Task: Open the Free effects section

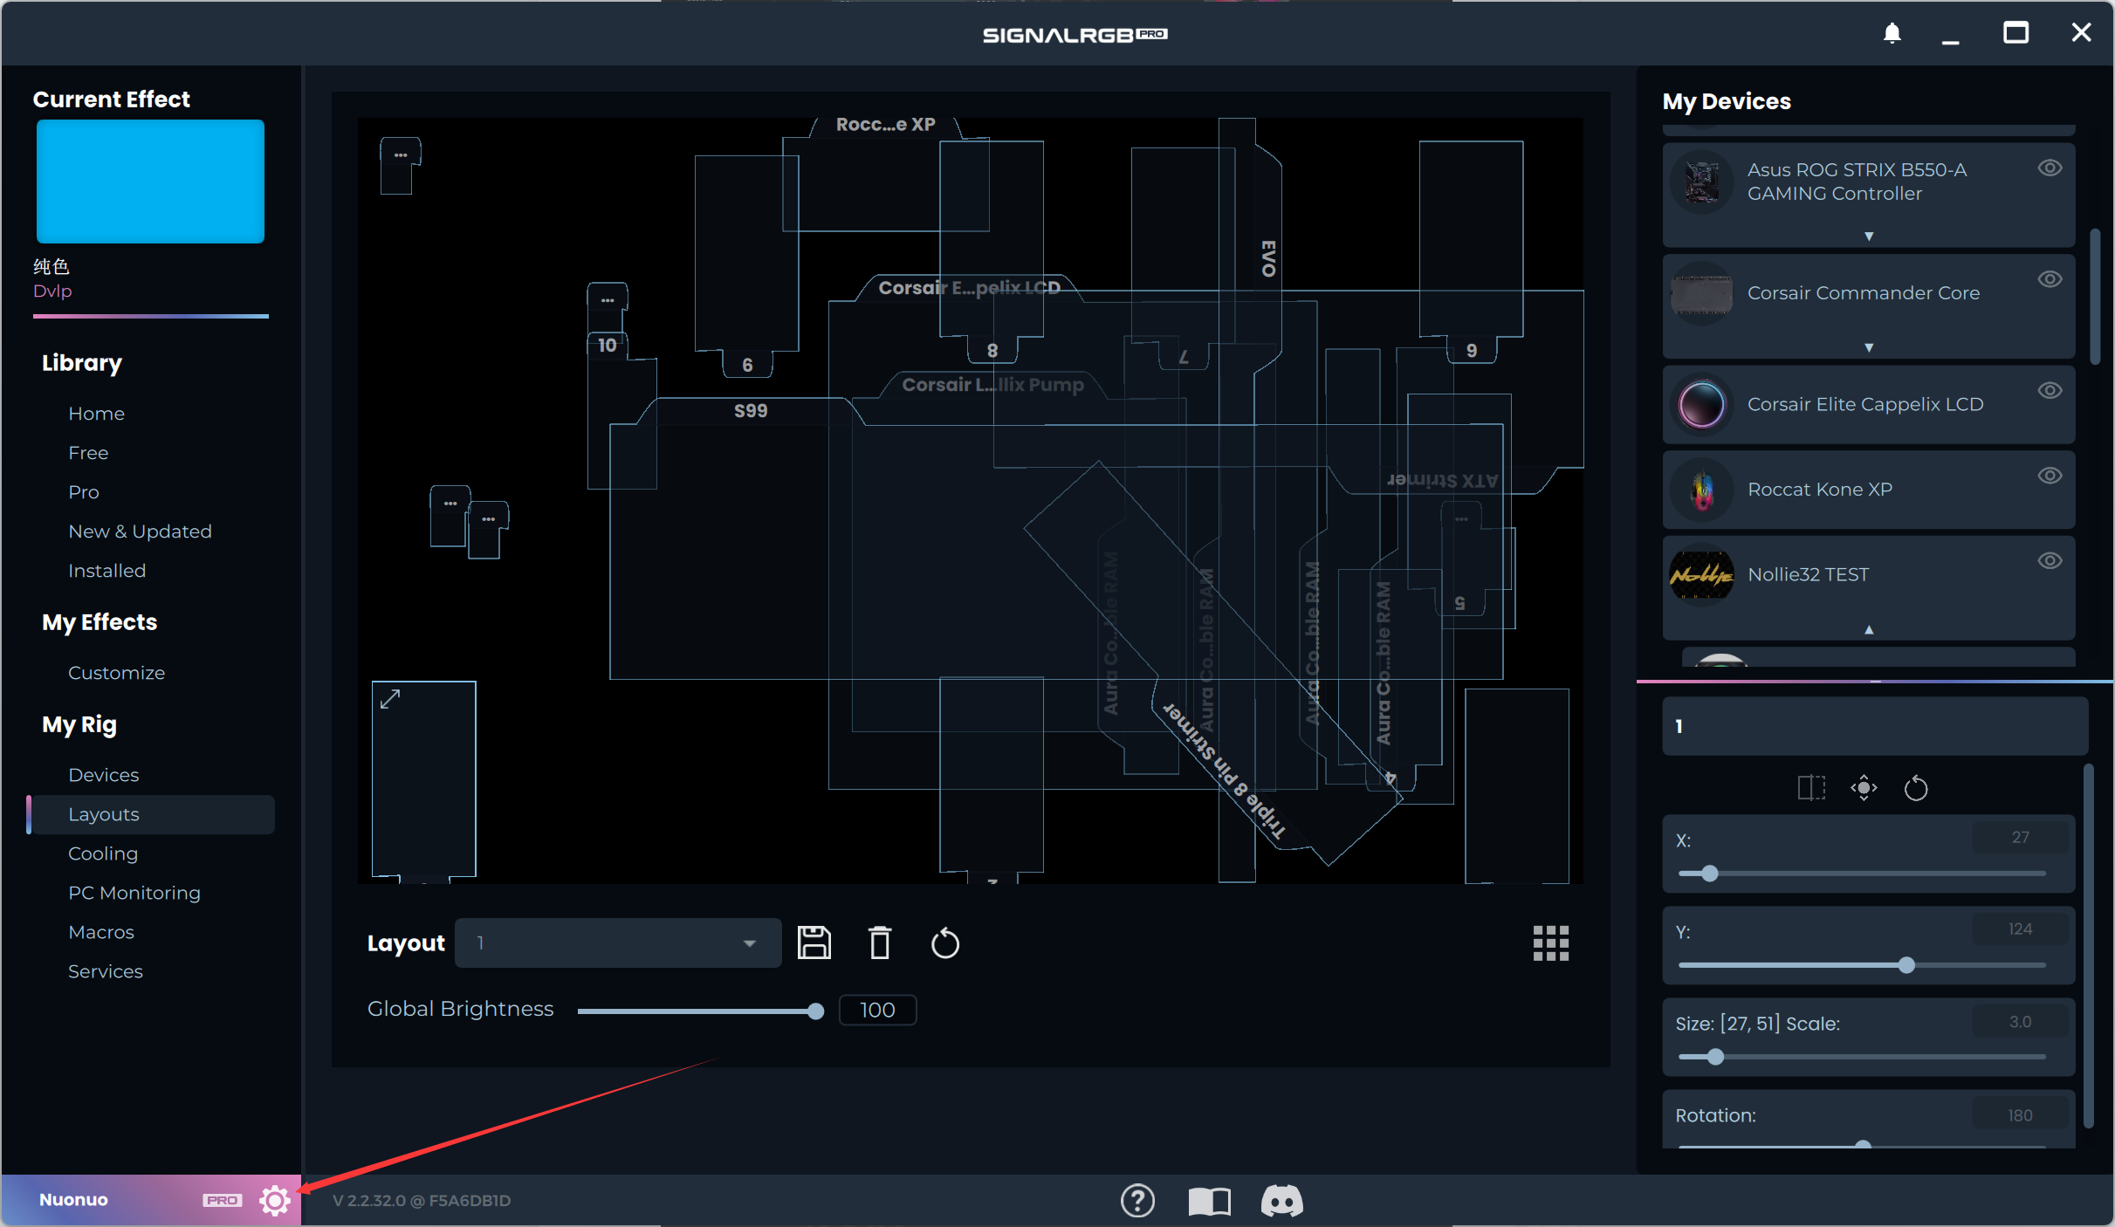Action: tap(88, 453)
